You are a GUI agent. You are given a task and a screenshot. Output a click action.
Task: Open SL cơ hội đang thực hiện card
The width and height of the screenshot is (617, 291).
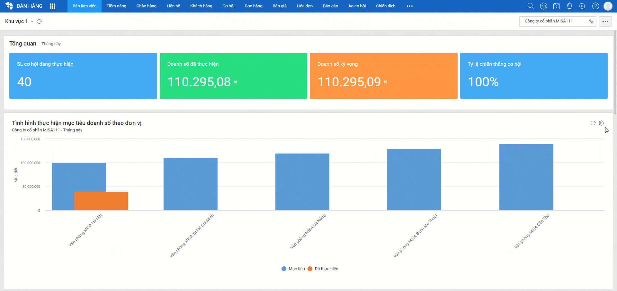(83, 76)
